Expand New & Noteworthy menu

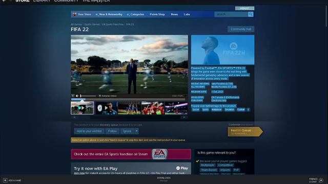(x=109, y=14)
